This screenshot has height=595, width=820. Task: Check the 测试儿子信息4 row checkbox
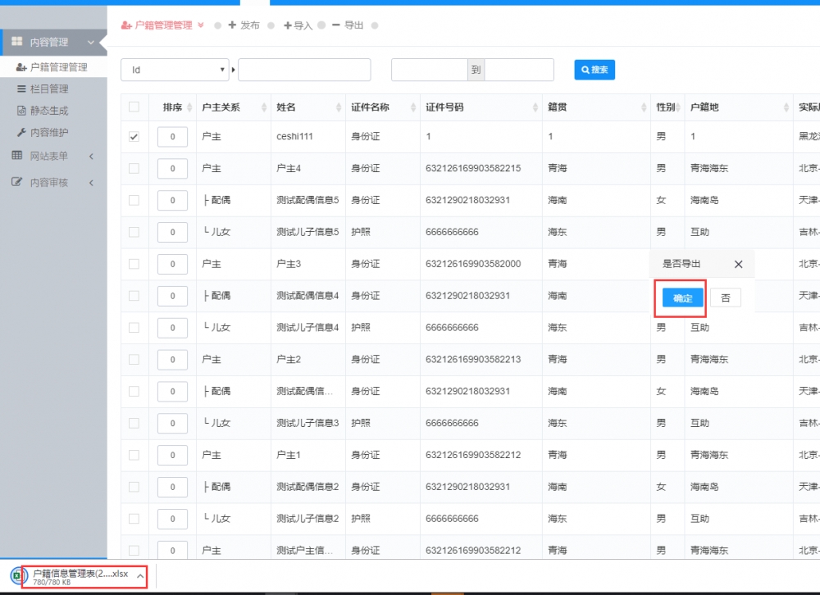pyautogui.click(x=134, y=328)
